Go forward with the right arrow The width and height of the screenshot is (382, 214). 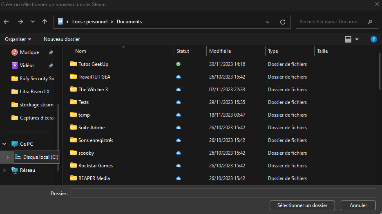tap(20, 22)
